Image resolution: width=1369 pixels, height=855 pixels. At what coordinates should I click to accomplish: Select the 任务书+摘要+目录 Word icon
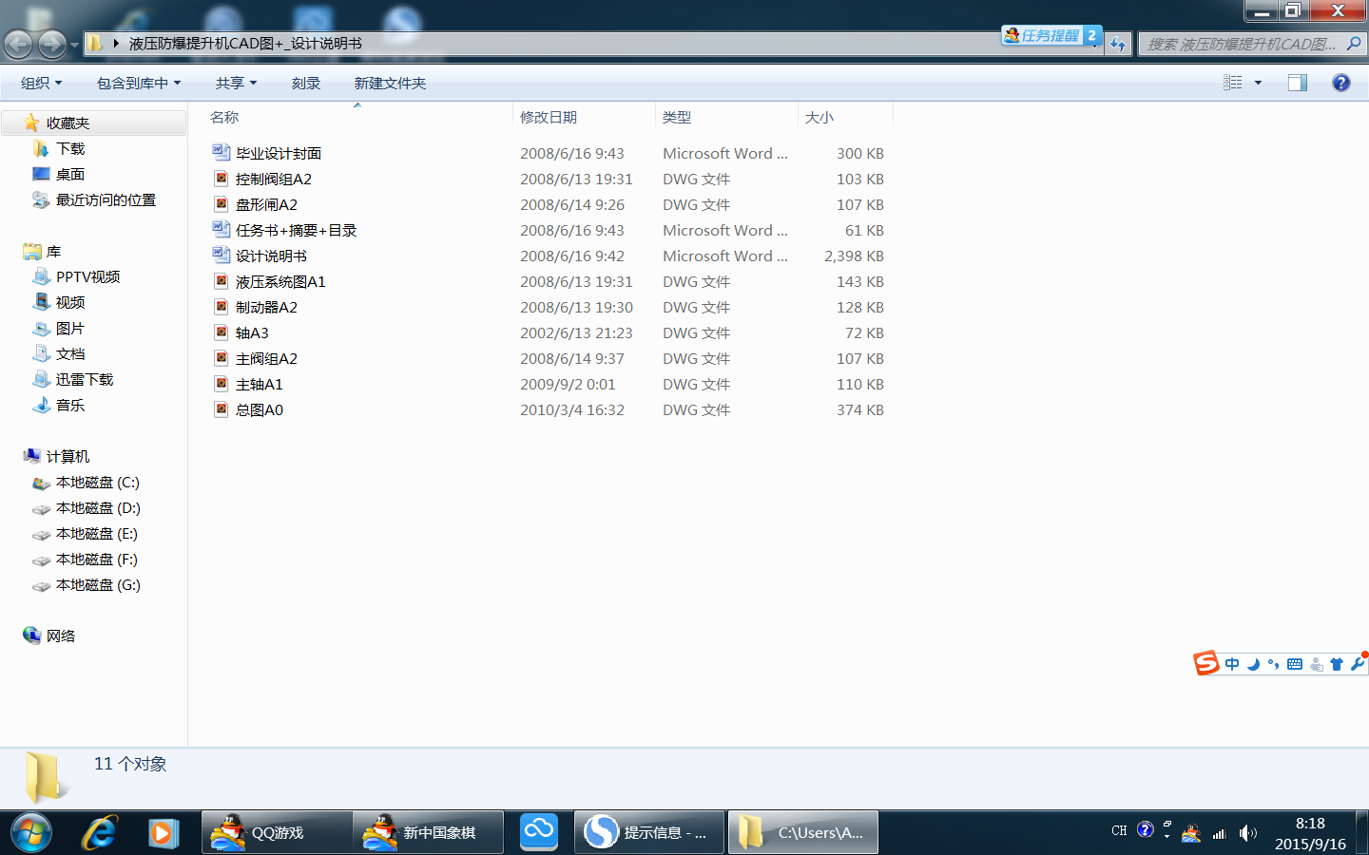222,230
